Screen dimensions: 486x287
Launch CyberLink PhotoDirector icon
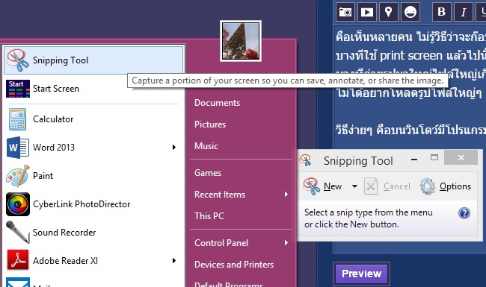point(18,204)
